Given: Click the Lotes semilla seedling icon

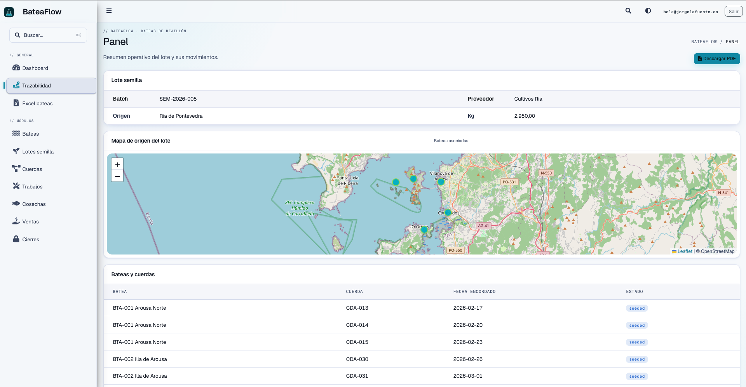Looking at the screenshot, I should click(x=16, y=151).
